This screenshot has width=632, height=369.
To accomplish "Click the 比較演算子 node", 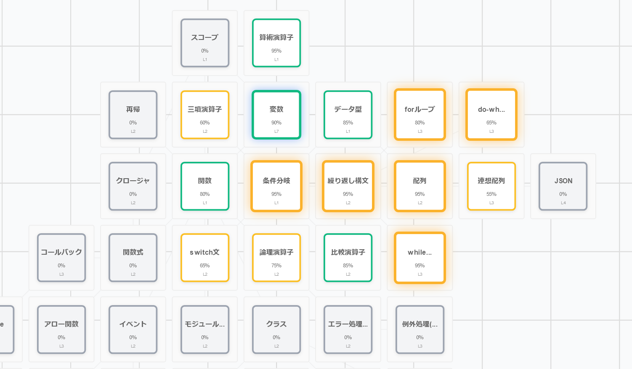I will tap(348, 258).
